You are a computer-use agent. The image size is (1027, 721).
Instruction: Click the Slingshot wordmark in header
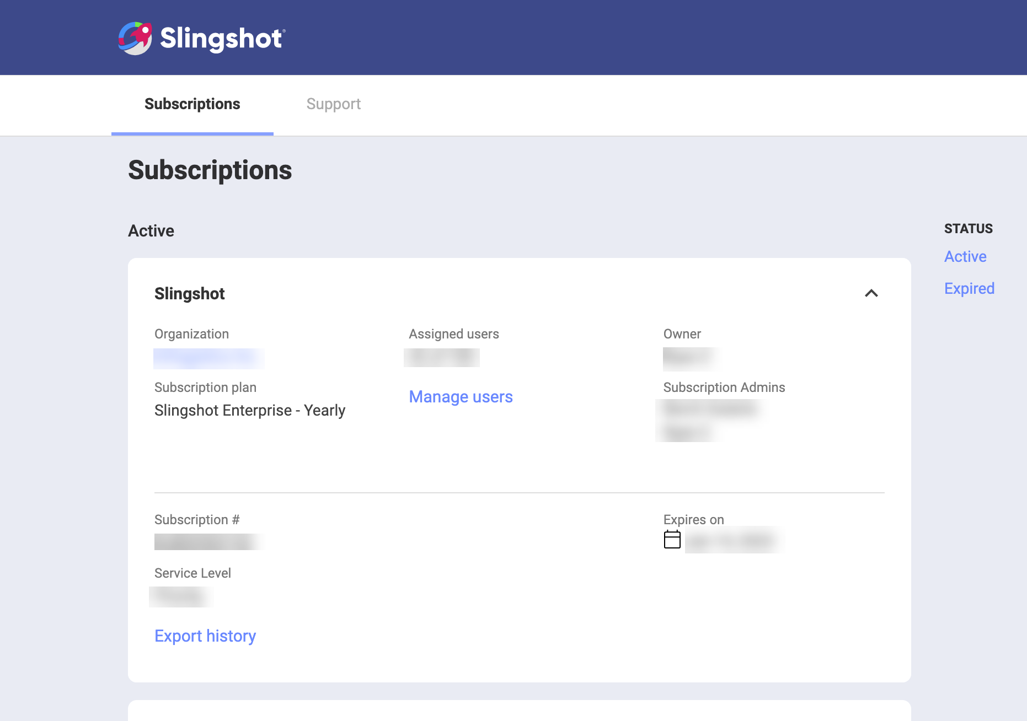tap(222, 39)
